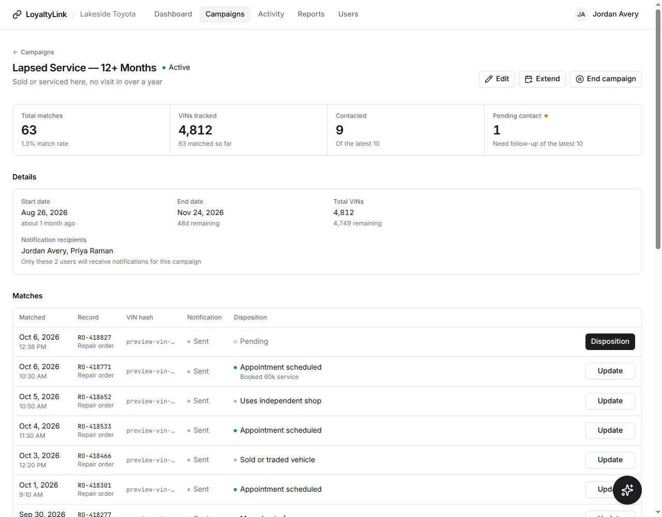Open the Dashboard tab

pyautogui.click(x=173, y=14)
